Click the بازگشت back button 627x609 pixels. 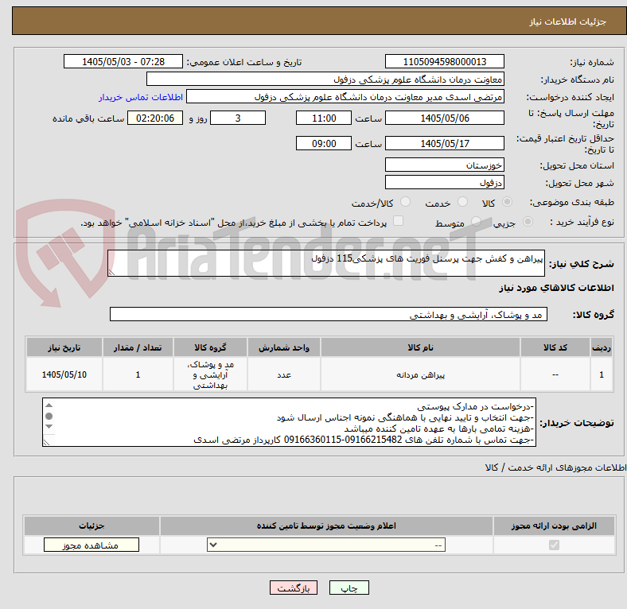click(x=294, y=588)
